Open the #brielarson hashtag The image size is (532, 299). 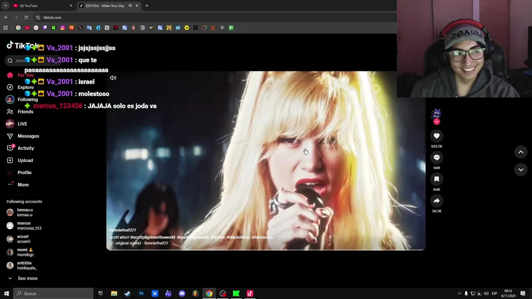(262, 238)
